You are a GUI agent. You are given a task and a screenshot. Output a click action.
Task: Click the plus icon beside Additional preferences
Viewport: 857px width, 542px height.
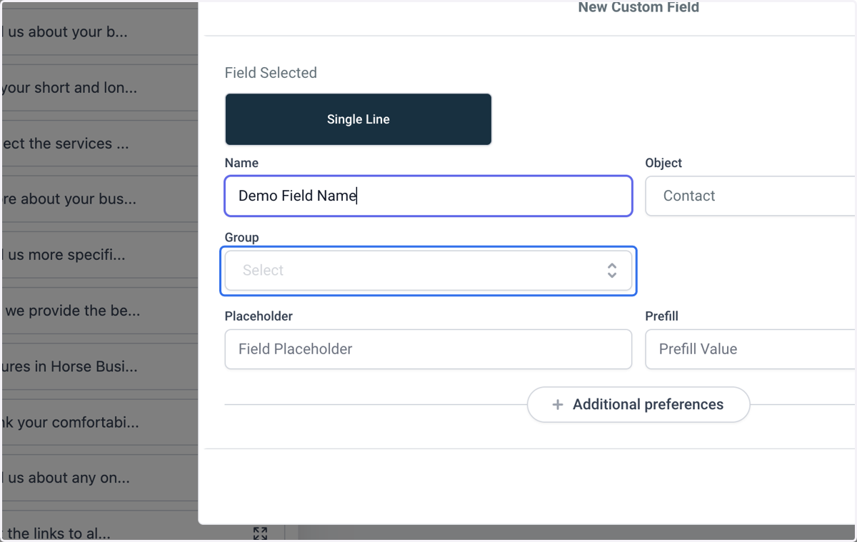tap(558, 405)
